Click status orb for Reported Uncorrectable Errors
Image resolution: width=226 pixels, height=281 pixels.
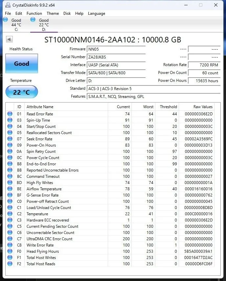10,170
